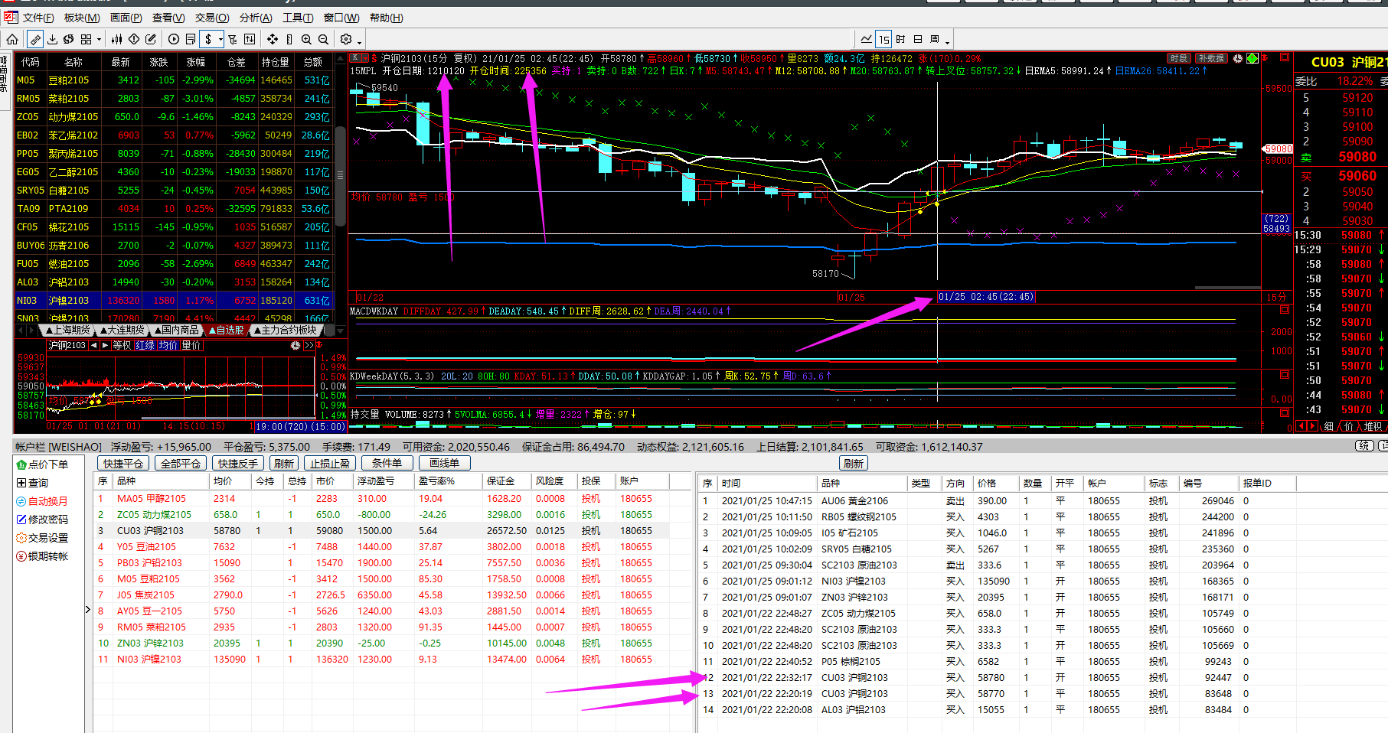
Task: Click the four-square layout grid icon
Action: tap(86, 39)
